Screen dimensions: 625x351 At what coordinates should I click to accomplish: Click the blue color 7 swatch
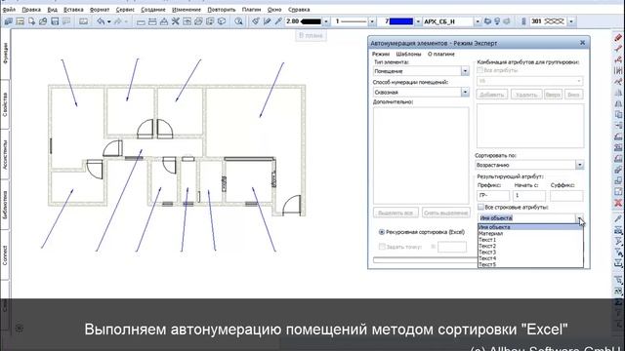click(x=401, y=21)
